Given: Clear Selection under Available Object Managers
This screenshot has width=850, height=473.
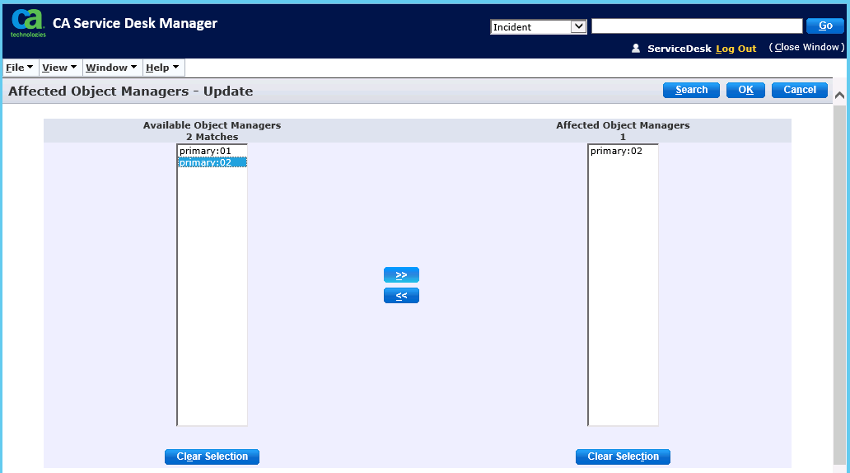Looking at the screenshot, I should [x=212, y=457].
